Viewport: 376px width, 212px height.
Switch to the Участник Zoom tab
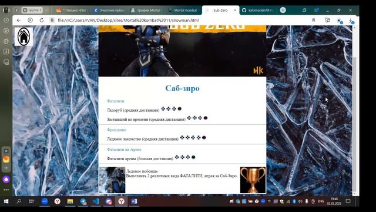(109, 11)
